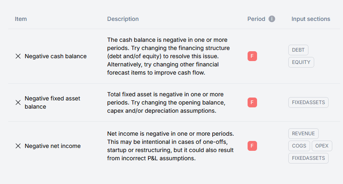The width and height of the screenshot is (343, 184).
Task: Open the COGS input section
Action: 299,146
